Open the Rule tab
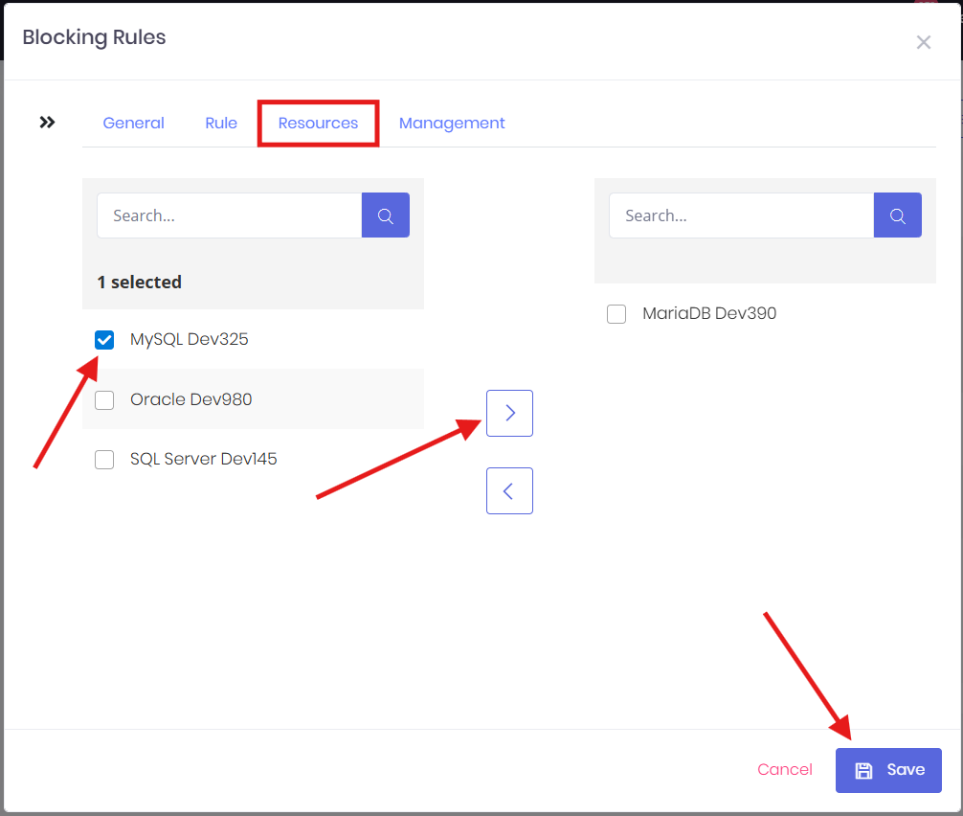The width and height of the screenshot is (963, 816). 221,123
